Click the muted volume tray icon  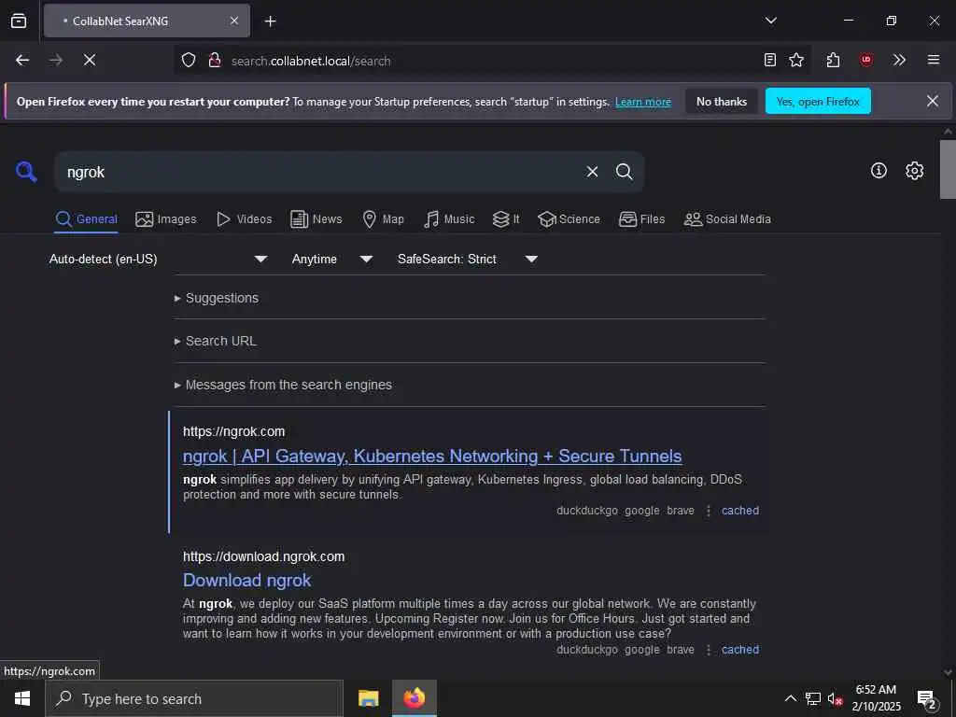tap(835, 698)
